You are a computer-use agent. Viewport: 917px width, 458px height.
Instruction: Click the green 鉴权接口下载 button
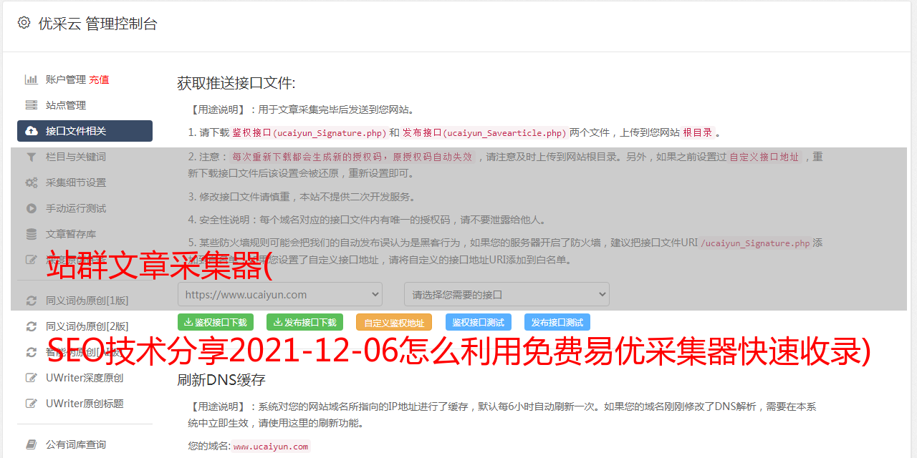[216, 322]
